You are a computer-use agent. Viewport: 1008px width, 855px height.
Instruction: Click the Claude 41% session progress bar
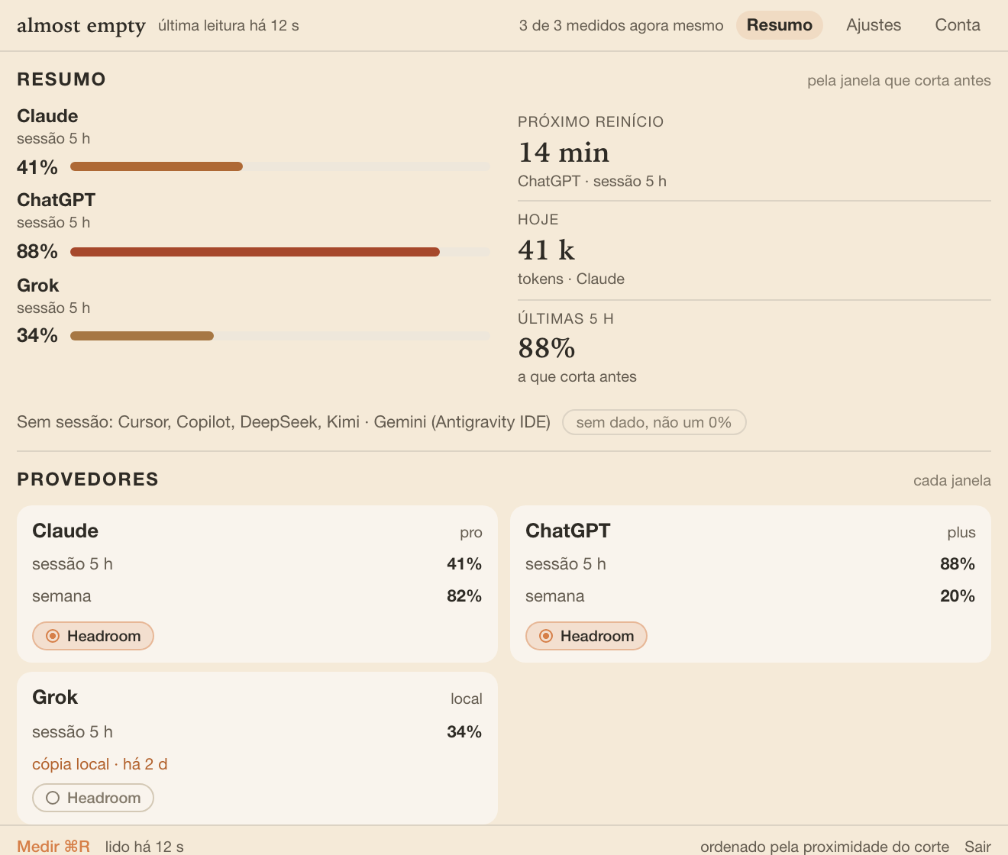tap(279, 166)
